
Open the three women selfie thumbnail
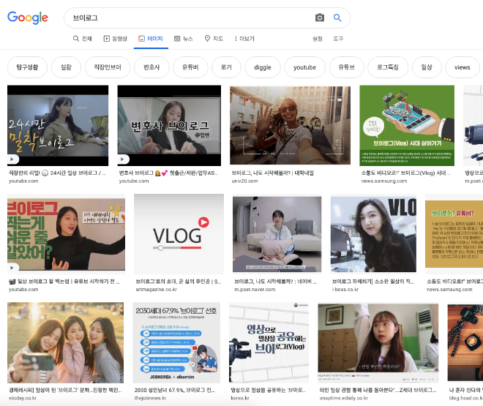[x=66, y=343]
